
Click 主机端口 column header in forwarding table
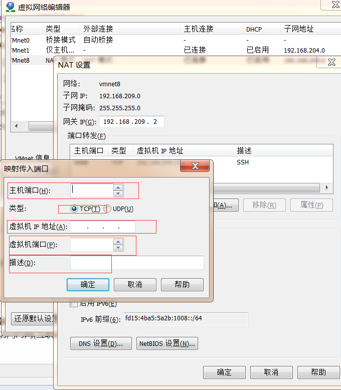(x=89, y=150)
